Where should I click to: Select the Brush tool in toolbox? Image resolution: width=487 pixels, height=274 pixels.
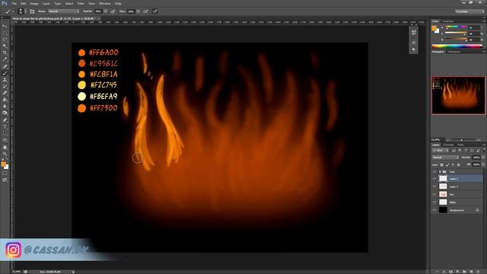click(5, 73)
